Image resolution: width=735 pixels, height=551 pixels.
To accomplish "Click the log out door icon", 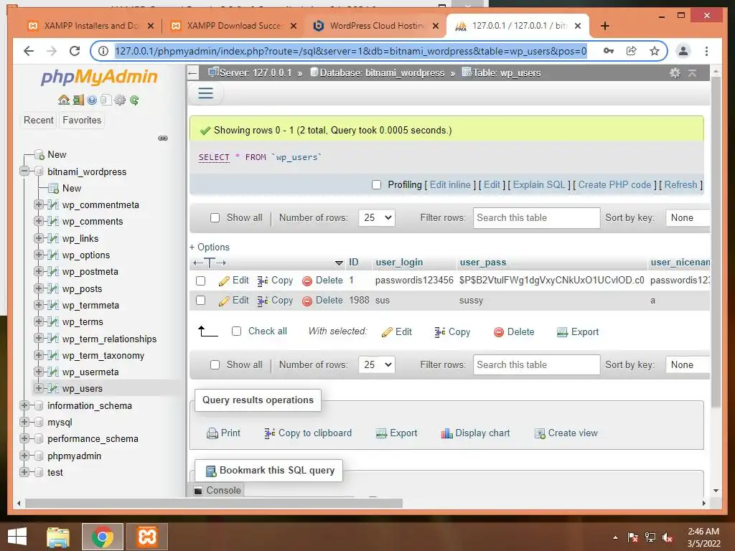I will click(x=78, y=100).
